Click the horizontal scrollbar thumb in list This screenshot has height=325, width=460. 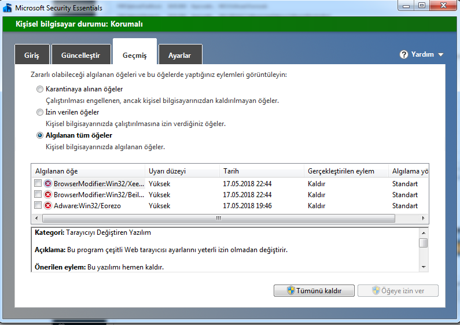coord(219,218)
